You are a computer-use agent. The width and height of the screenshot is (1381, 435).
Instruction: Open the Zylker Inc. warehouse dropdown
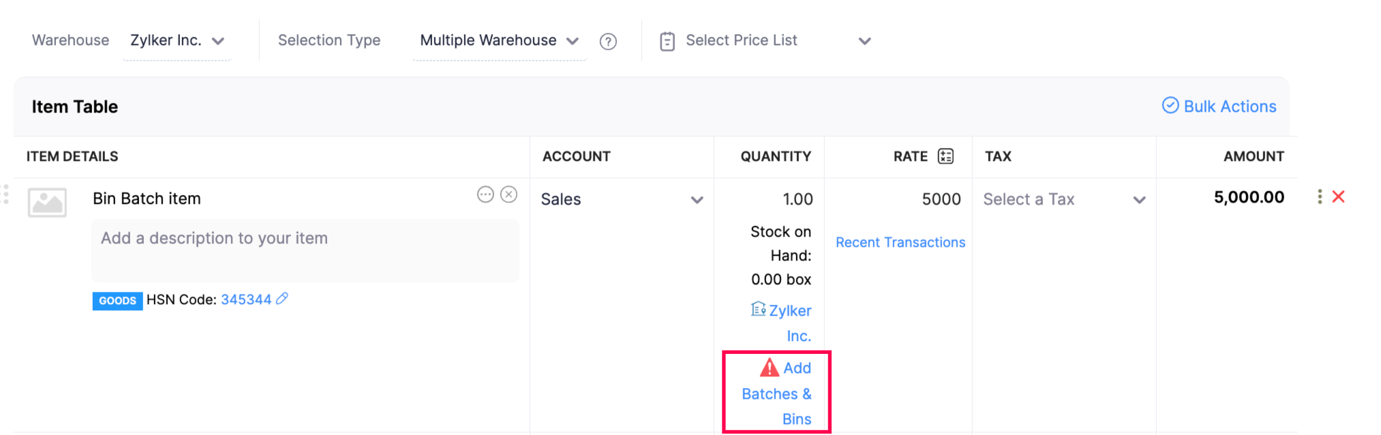[x=177, y=41]
